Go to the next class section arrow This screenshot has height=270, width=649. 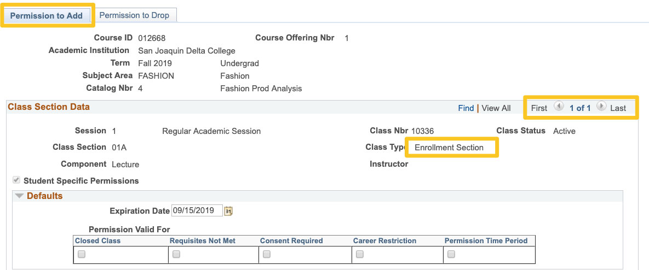[x=601, y=107]
